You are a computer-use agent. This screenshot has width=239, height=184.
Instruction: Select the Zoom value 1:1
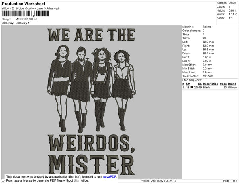[x=231, y=18]
